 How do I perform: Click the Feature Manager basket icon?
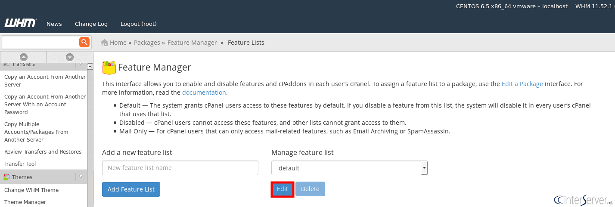[x=109, y=68]
